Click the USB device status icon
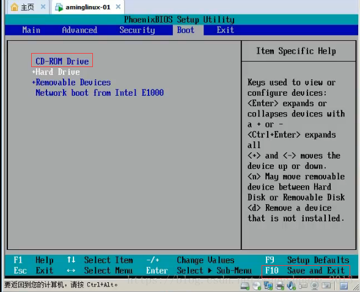360x292 pixels. click(x=303, y=285)
